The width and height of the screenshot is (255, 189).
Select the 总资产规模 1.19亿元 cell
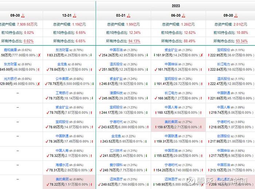(69, 24)
